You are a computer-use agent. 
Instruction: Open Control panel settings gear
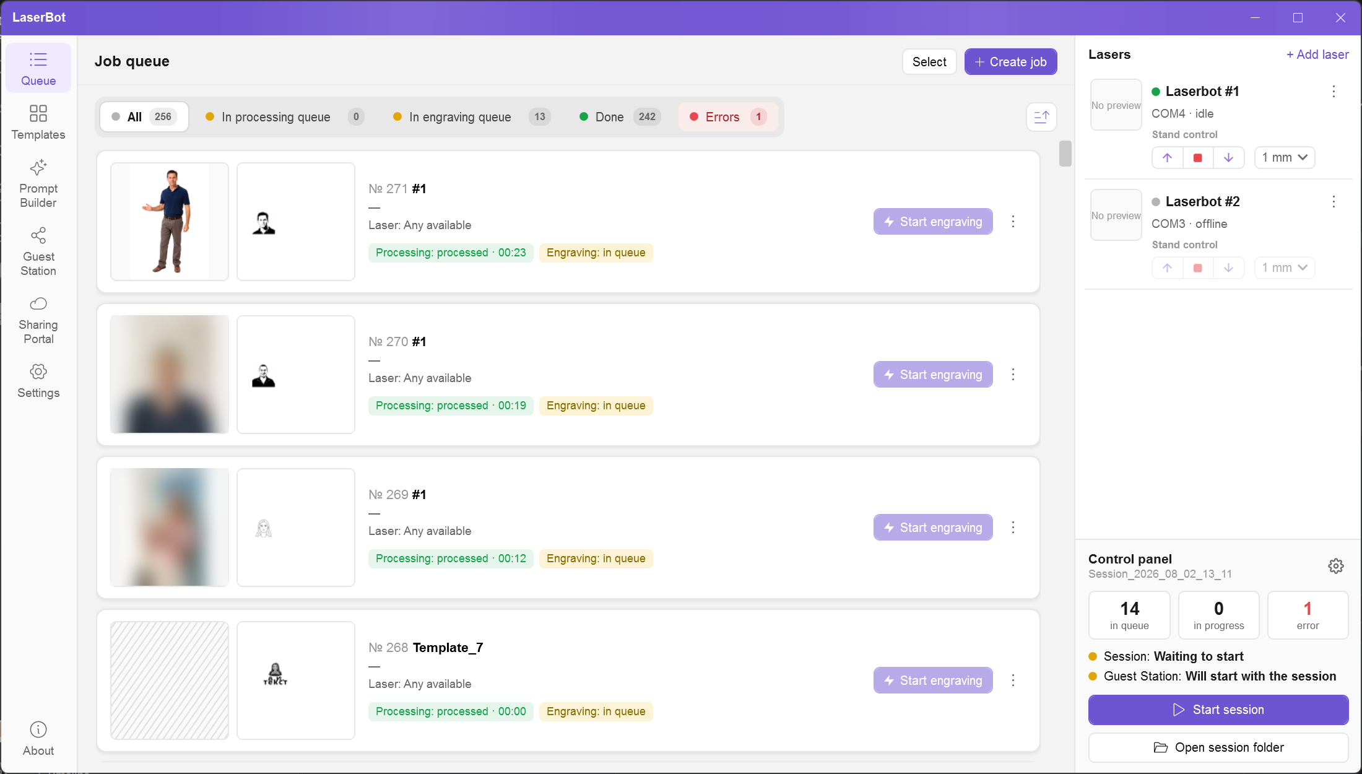(1336, 566)
